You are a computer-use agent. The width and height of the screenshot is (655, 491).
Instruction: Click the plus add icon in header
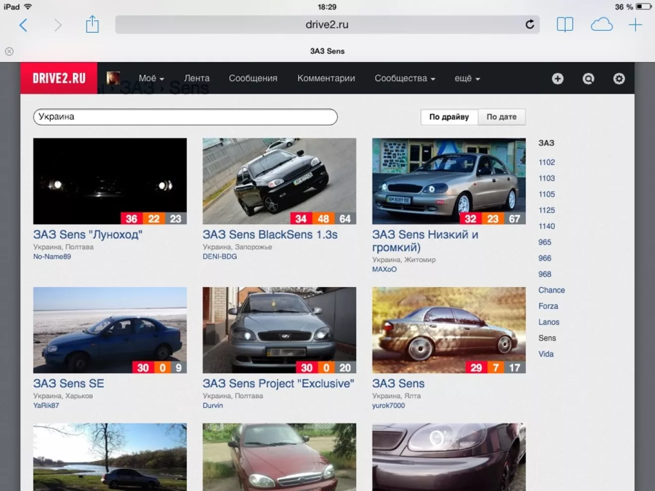(x=557, y=78)
